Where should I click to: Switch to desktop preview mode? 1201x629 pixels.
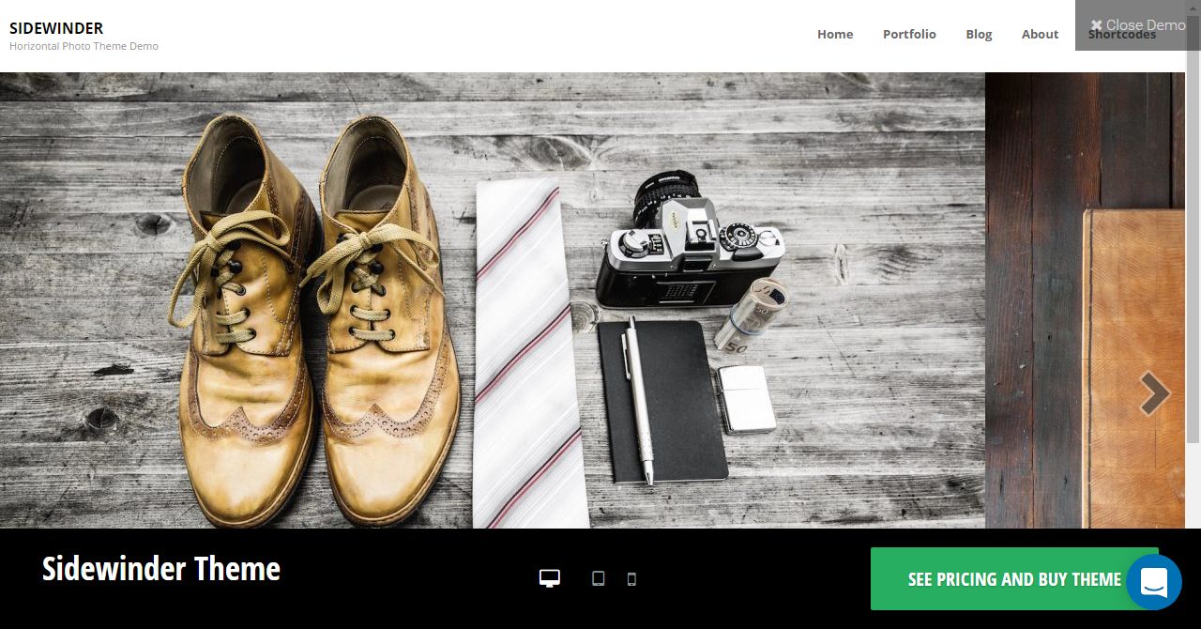tap(550, 578)
